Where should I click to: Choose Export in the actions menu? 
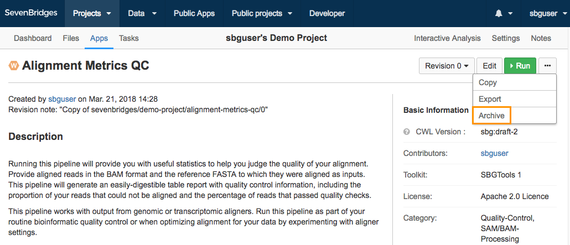(514, 99)
